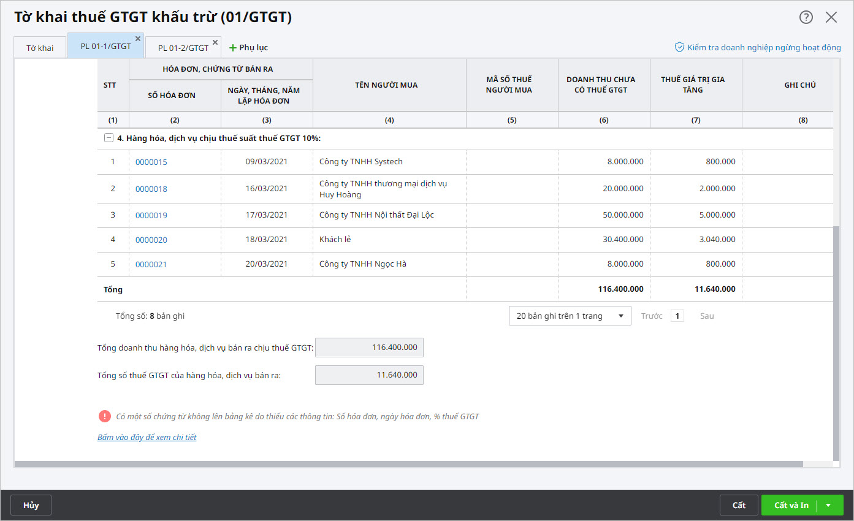
Task: Collapse the 10% VAT goods group
Action: click(109, 138)
